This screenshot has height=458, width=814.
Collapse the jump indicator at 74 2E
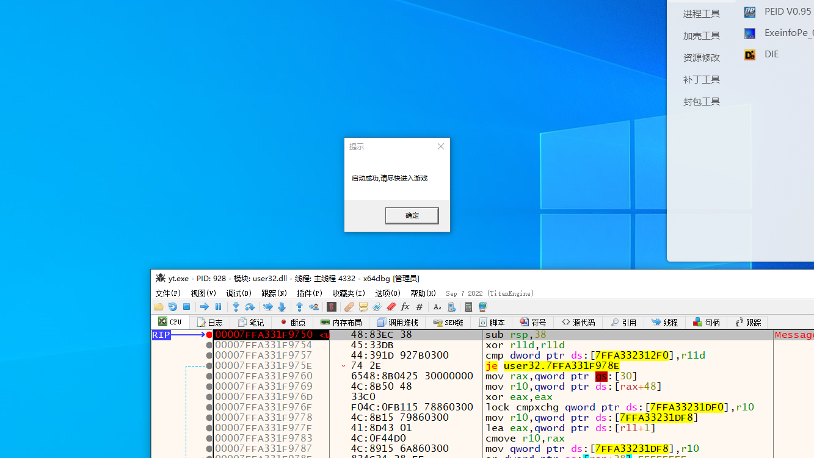(x=343, y=366)
